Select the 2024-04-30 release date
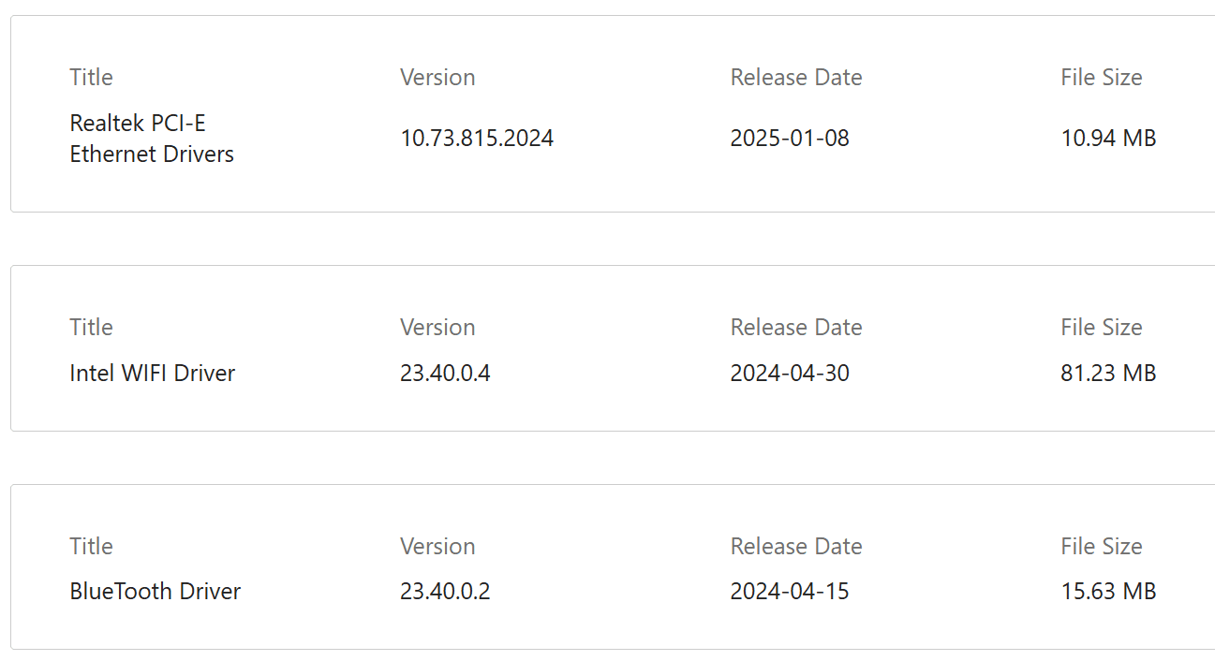The width and height of the screenshot is (1215, 661). (x=790, y=374)
